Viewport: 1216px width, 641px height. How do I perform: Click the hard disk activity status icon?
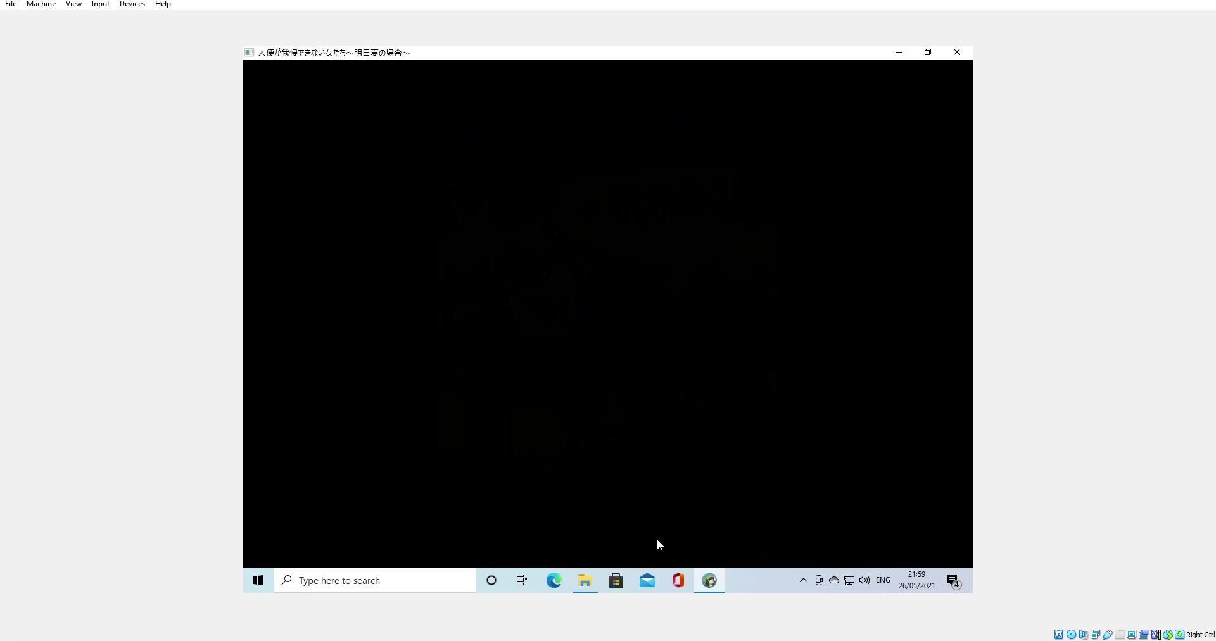click(1058, 635)
